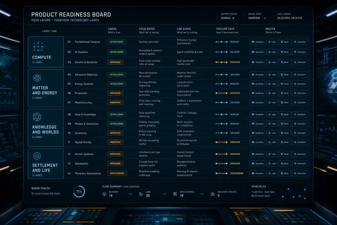Click the Academy cube icon in Flow Summary
Screen dimensions: 337x225
click(104, 194)
